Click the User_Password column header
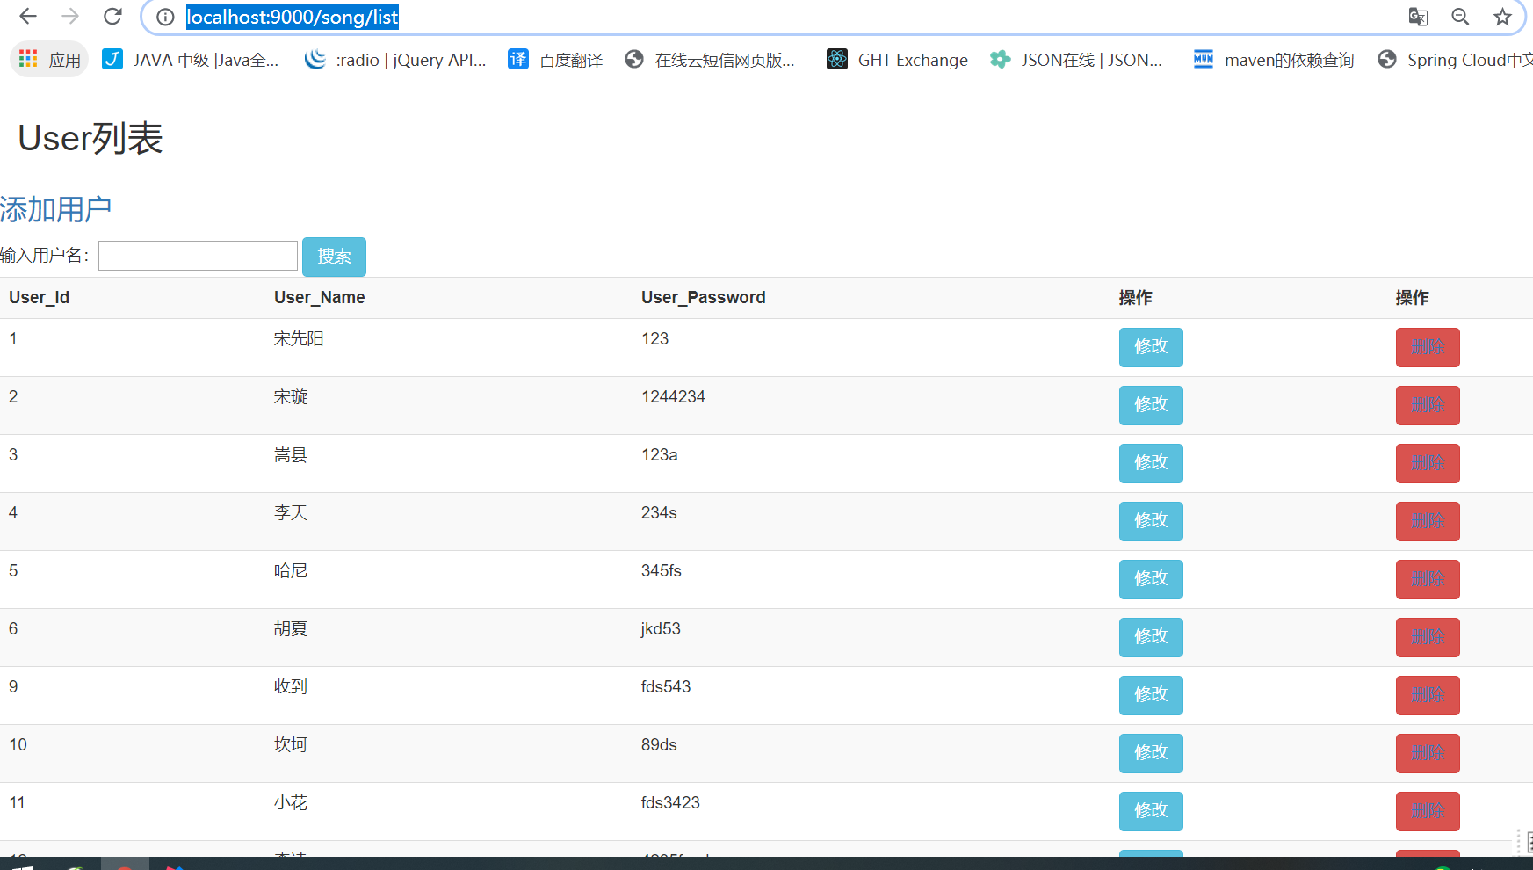The image size is (1533, 870). click(x=704, y=297)
